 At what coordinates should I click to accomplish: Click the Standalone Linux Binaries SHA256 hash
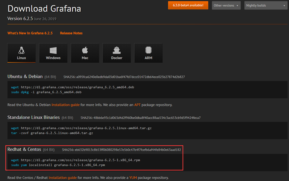pyautogui.click(x=141, y=118)
